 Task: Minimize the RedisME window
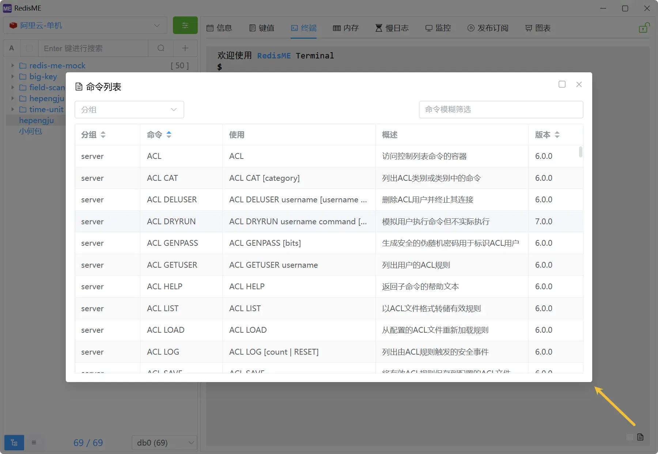pos(603,8)
